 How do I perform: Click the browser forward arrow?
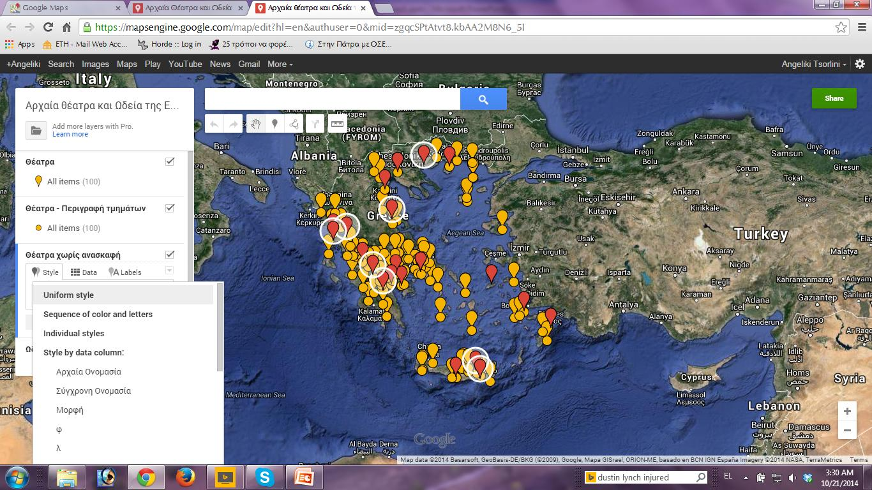[29, 27]
